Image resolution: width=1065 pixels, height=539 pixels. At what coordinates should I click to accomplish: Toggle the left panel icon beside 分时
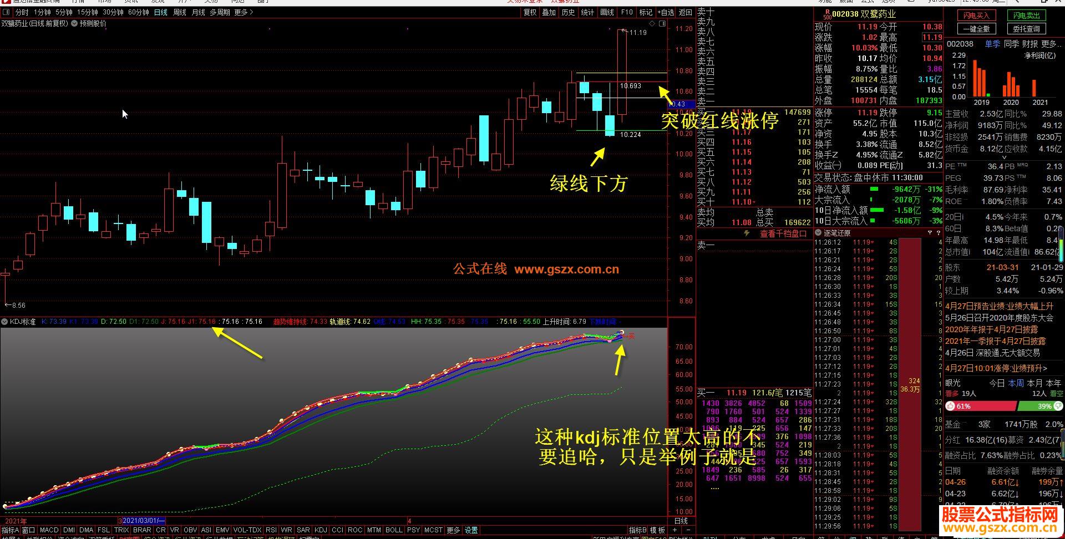[6, 12]
